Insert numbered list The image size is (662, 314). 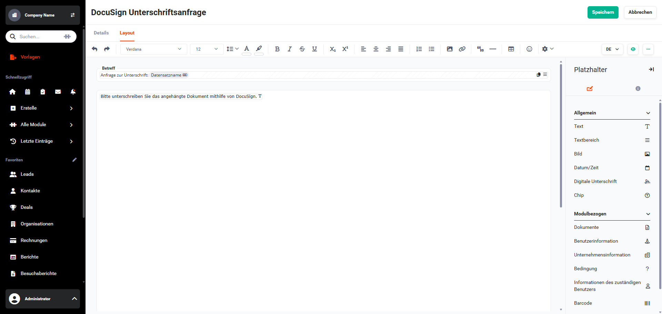point(419,49)
